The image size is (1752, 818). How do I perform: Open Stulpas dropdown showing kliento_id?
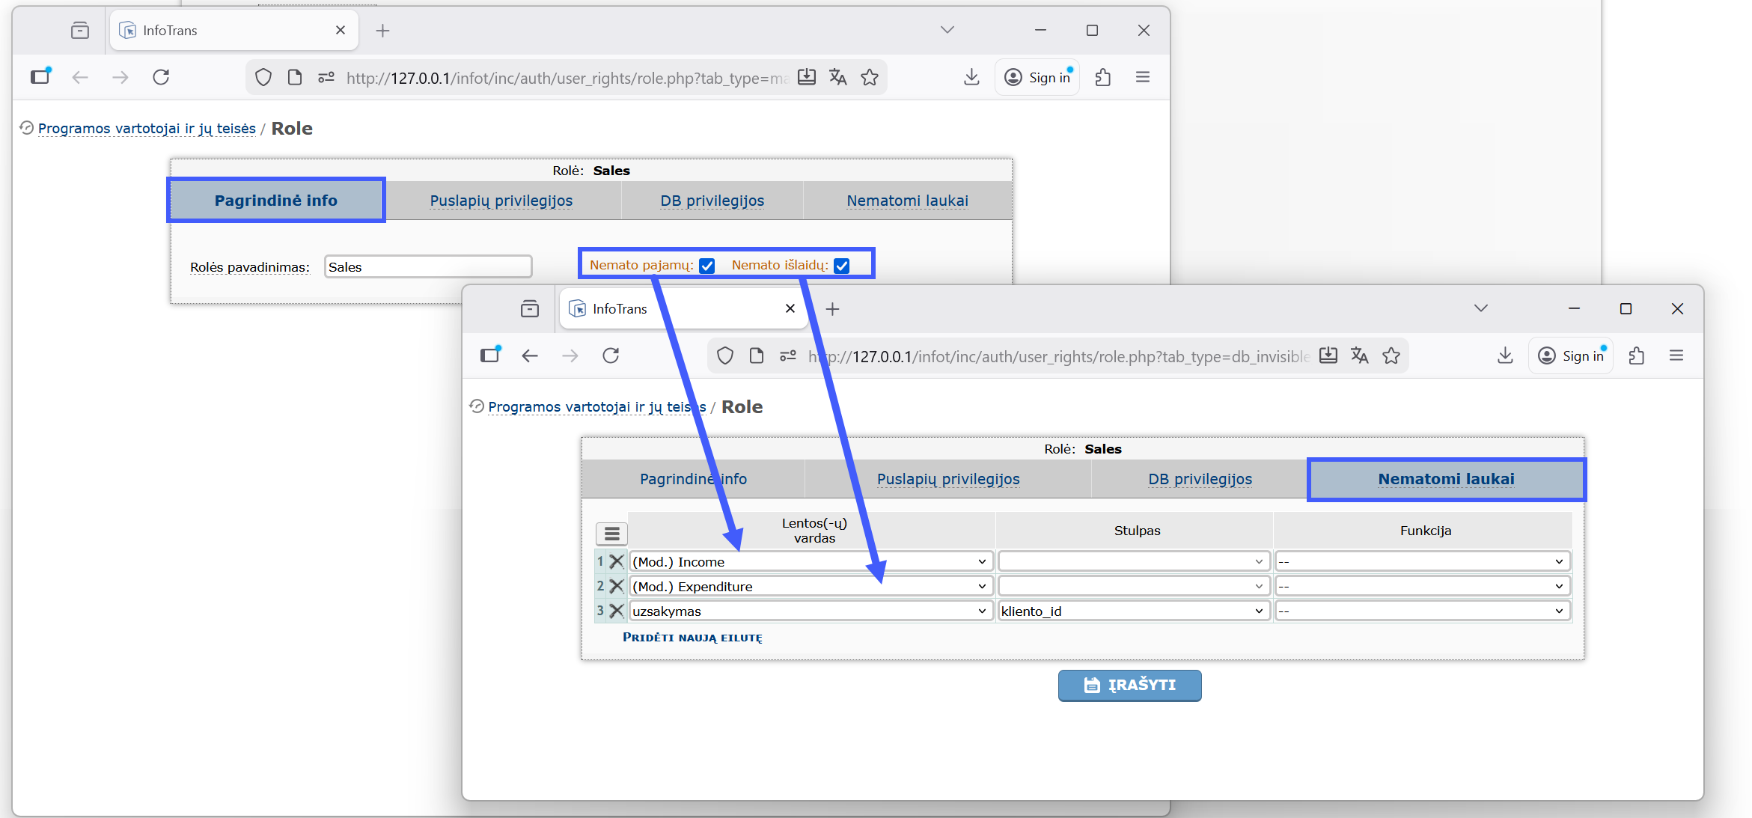pyautogui.click(x=1133, y=611)
